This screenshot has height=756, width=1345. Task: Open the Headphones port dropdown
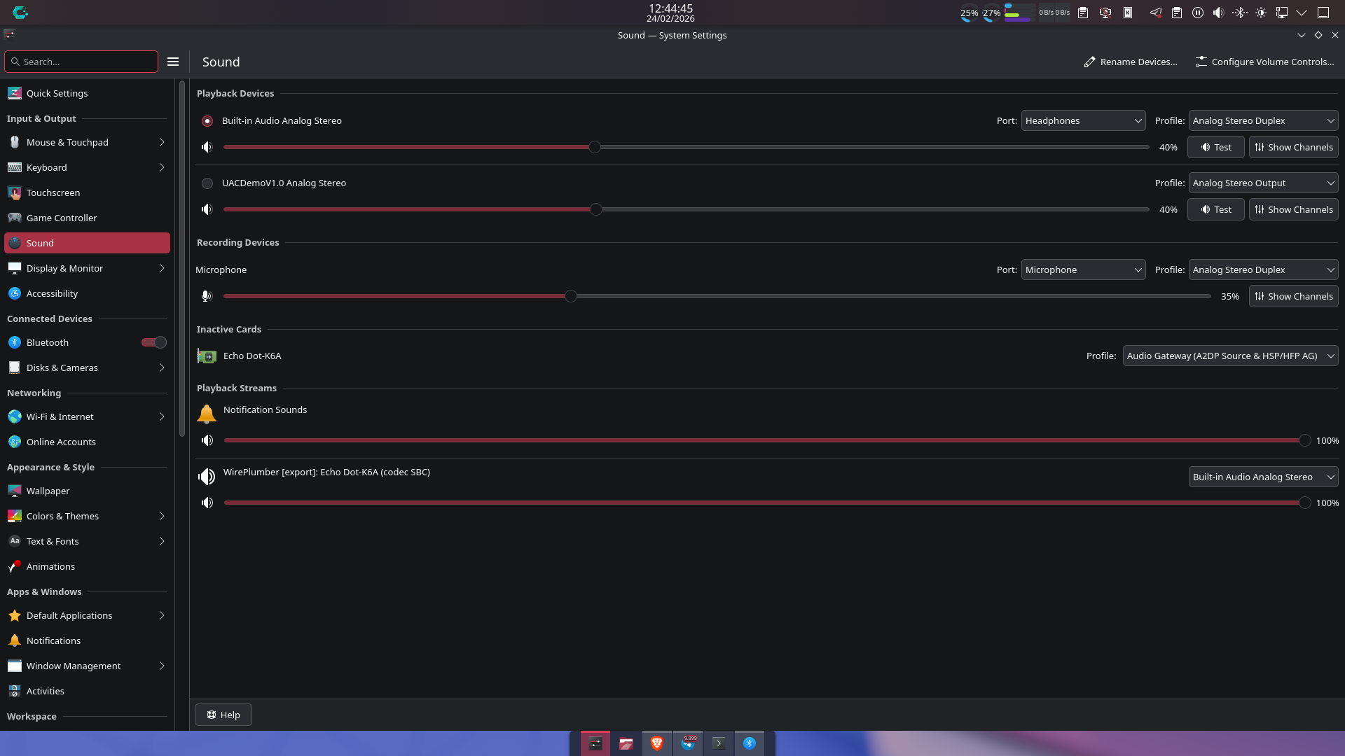[x=1083, y=120]
